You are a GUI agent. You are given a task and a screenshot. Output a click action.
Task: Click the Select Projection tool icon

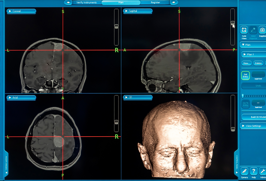tap(253, 30)
